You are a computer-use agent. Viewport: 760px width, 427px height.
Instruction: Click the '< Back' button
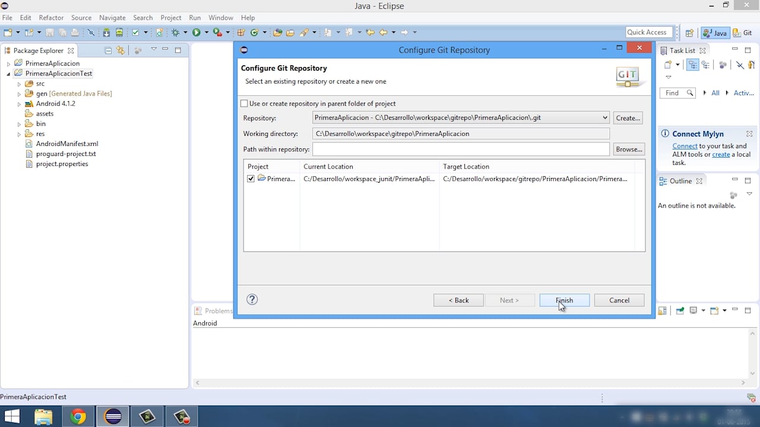[458, 300]
